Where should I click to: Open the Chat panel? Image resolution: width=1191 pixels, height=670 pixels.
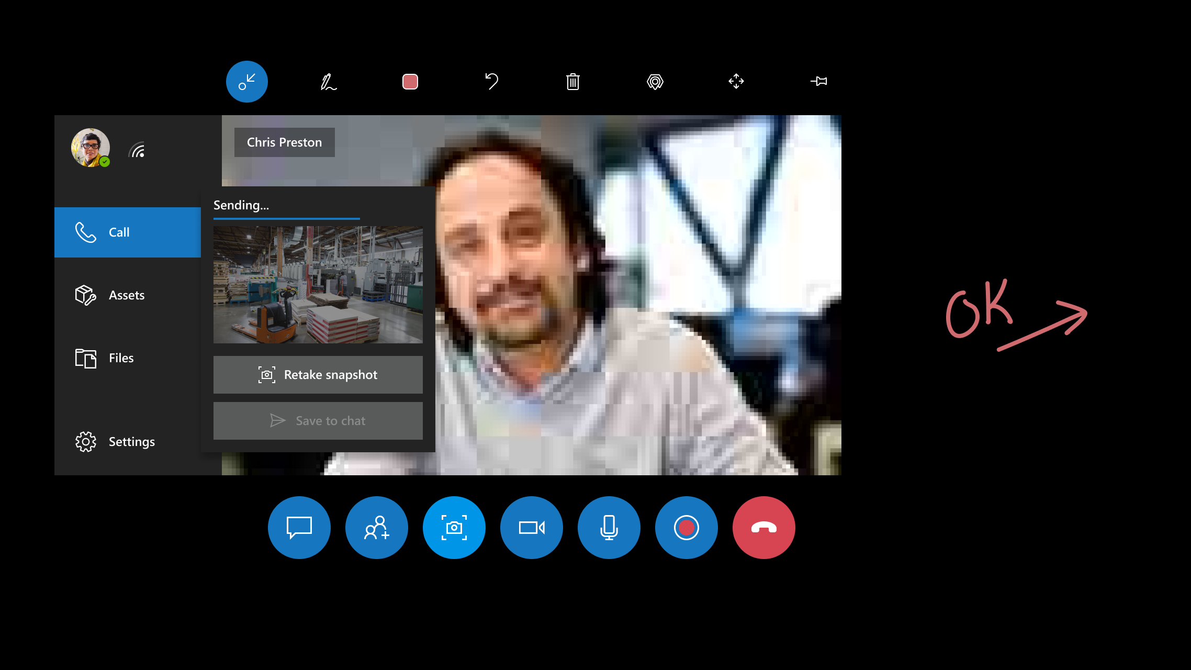[x=299, y=528]
